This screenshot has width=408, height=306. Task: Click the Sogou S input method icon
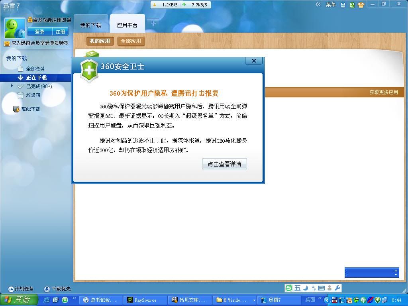(288, 288)
